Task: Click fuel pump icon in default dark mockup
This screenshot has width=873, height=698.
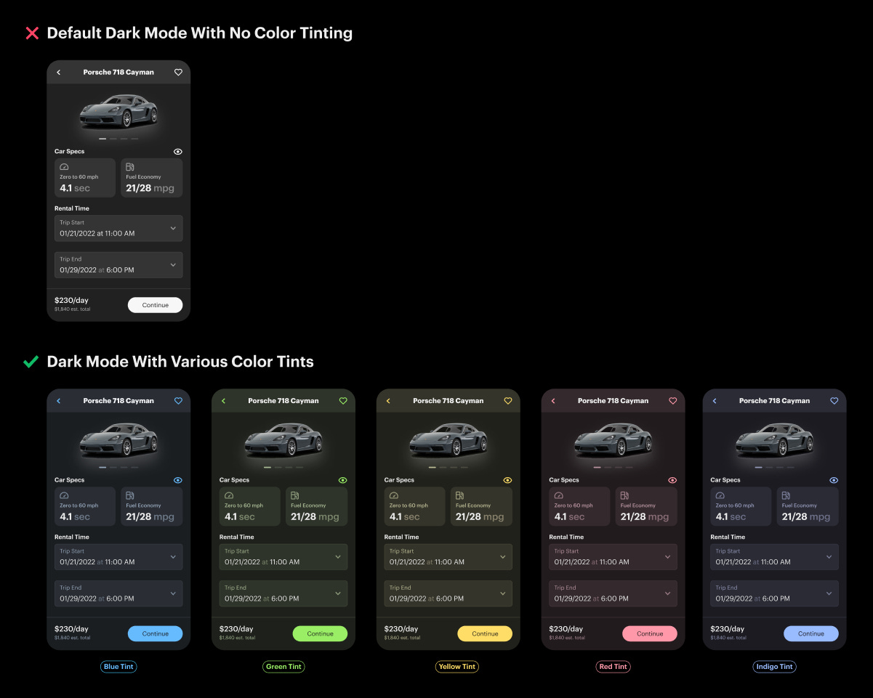Action: [x=130, y=167]
